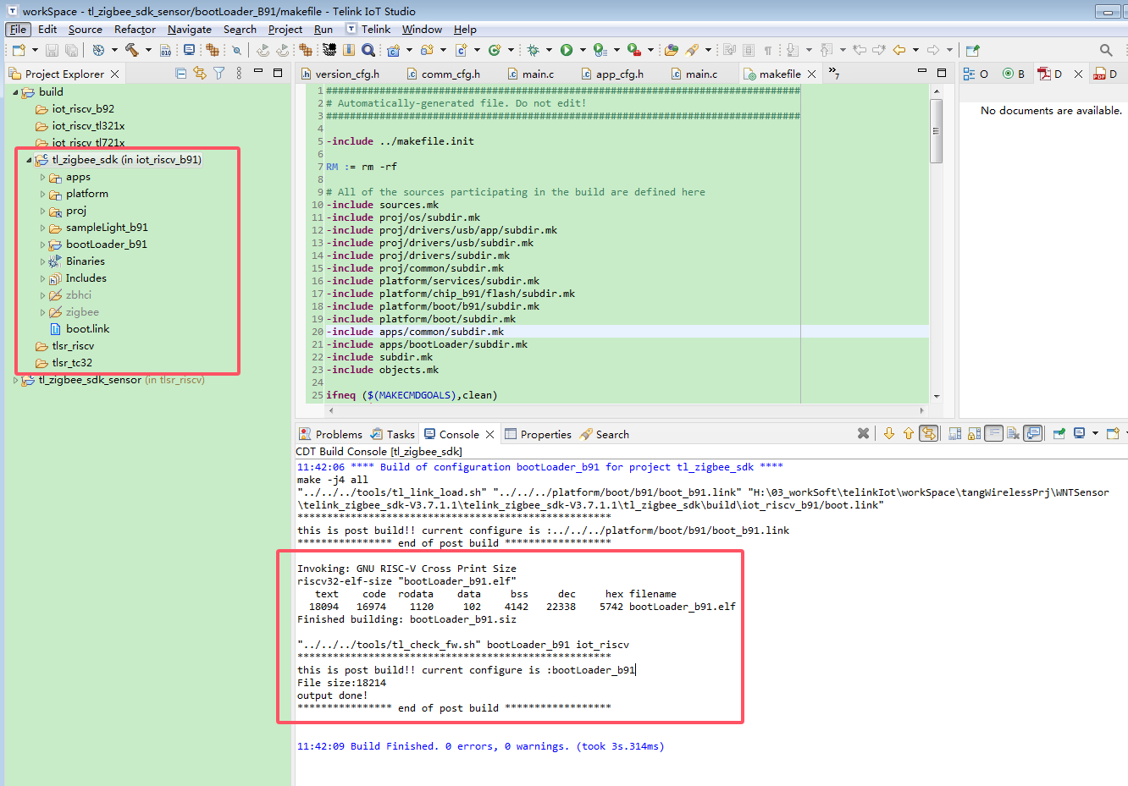1128x786 pixels.
Task: Click the magnifier Search icon in toolbar
Action: click(368, 51)
